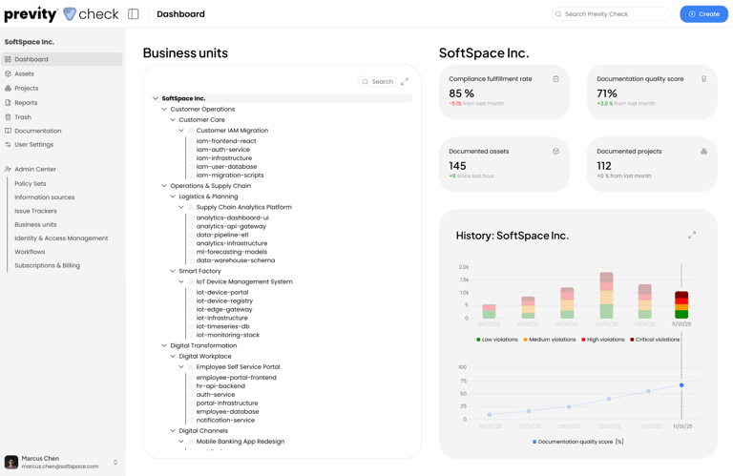Click the Dashboard icon in the sidebar
Image resolution: width=733 pixels, height=476 pixels.
point(8,59)
